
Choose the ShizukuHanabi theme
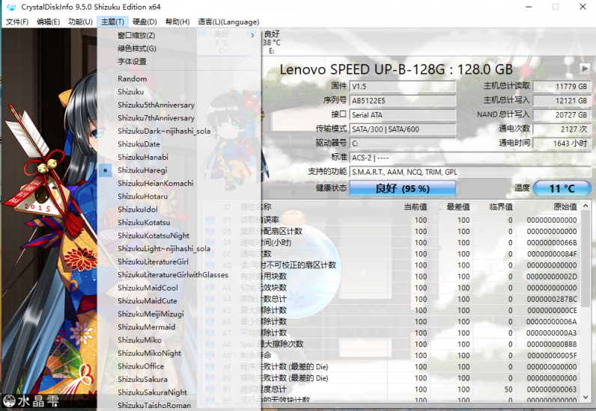click(179, 157)
